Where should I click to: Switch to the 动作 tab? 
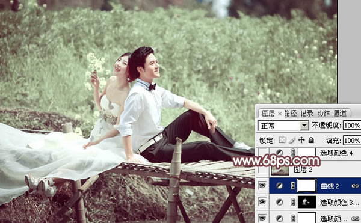pos(324,114)
